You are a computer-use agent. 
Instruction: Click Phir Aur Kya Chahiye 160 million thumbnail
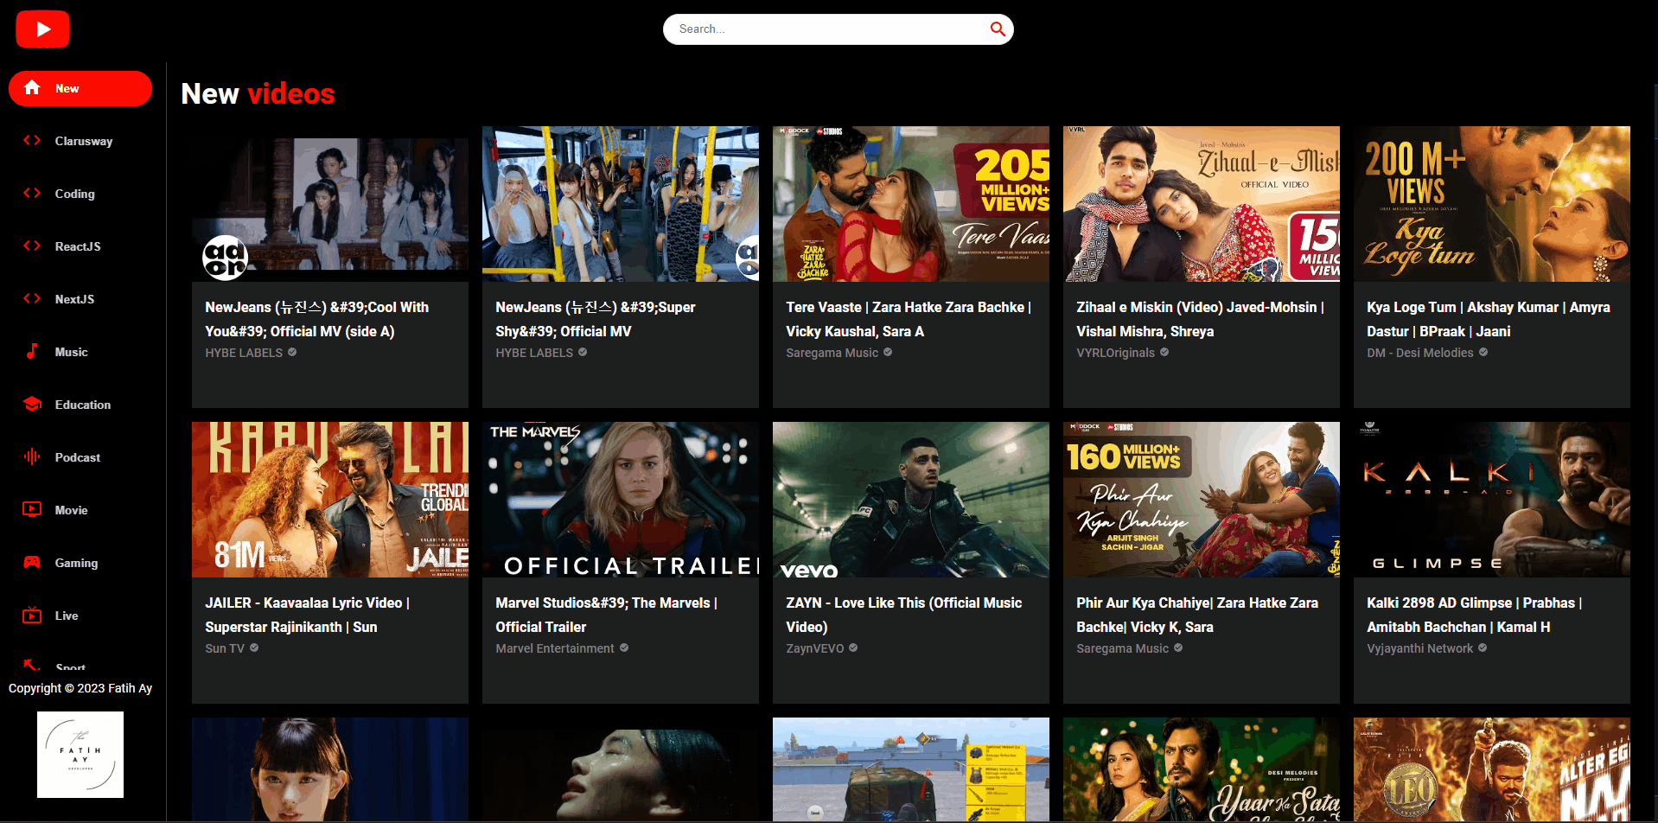[1202, 500]
